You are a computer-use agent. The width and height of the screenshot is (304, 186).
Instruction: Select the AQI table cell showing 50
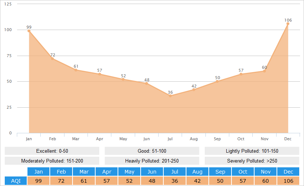click(220, 181)
